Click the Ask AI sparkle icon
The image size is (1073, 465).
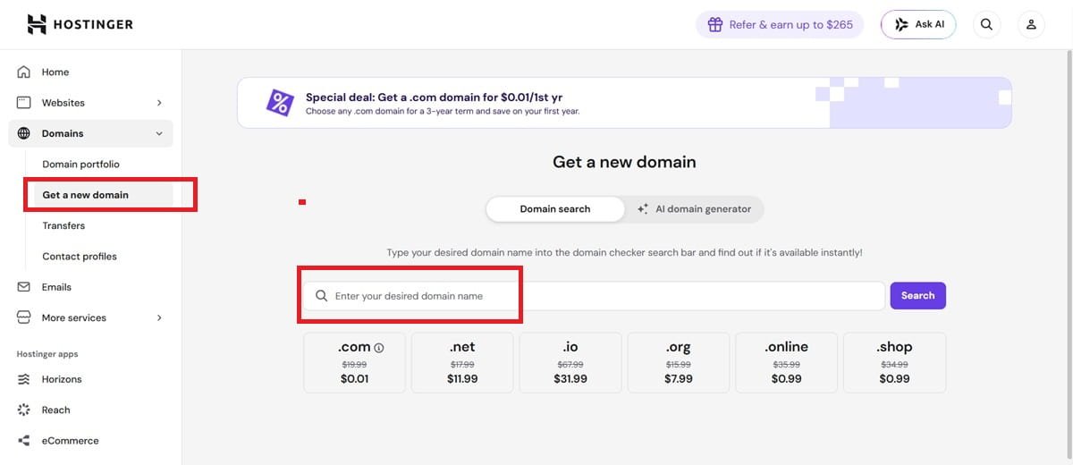click(x=901, y=25)
